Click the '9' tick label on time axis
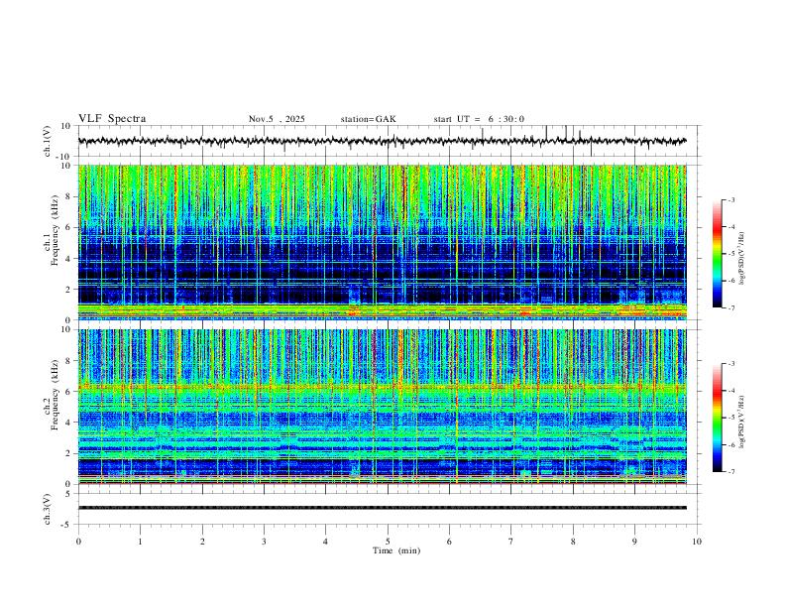This screenshot has width=785, height=607. (x=634, y=542)
